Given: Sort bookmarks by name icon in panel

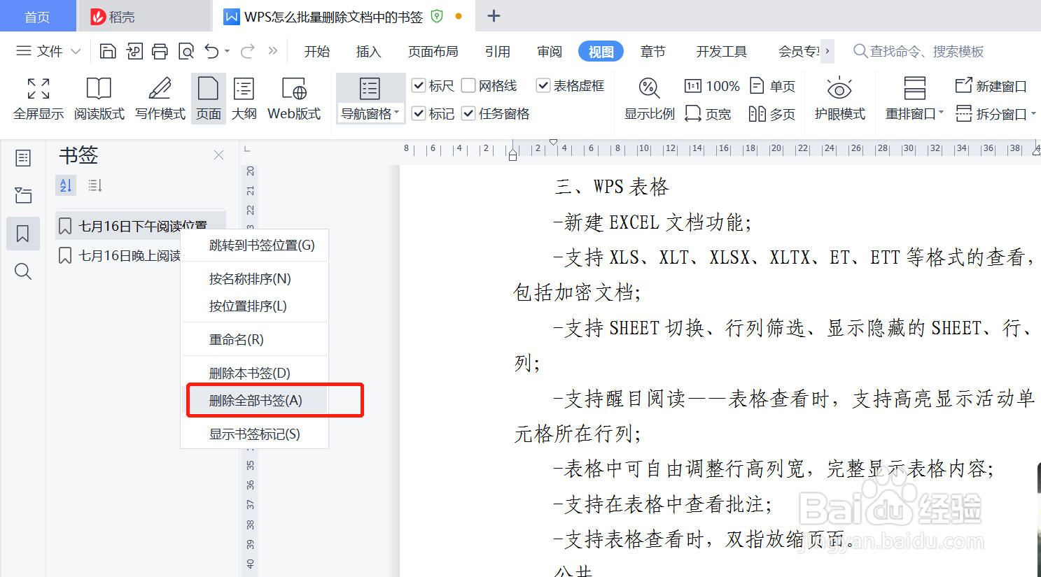Looking at the screenshot, I should click(x=66, y=185).
